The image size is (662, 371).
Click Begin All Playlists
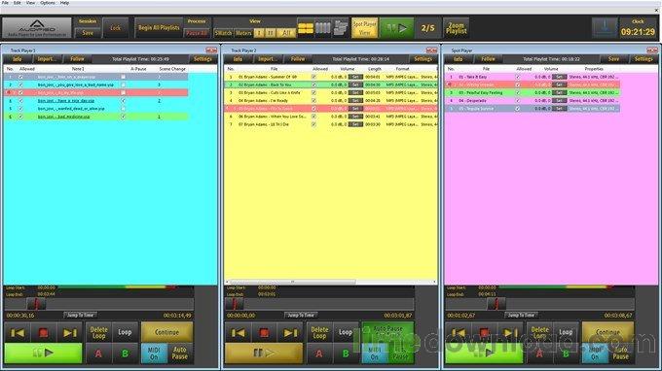(159, 28)
